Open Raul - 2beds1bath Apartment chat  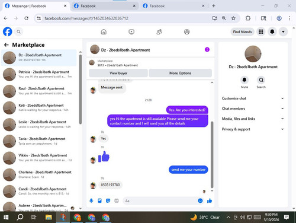(x=39, y=91)
